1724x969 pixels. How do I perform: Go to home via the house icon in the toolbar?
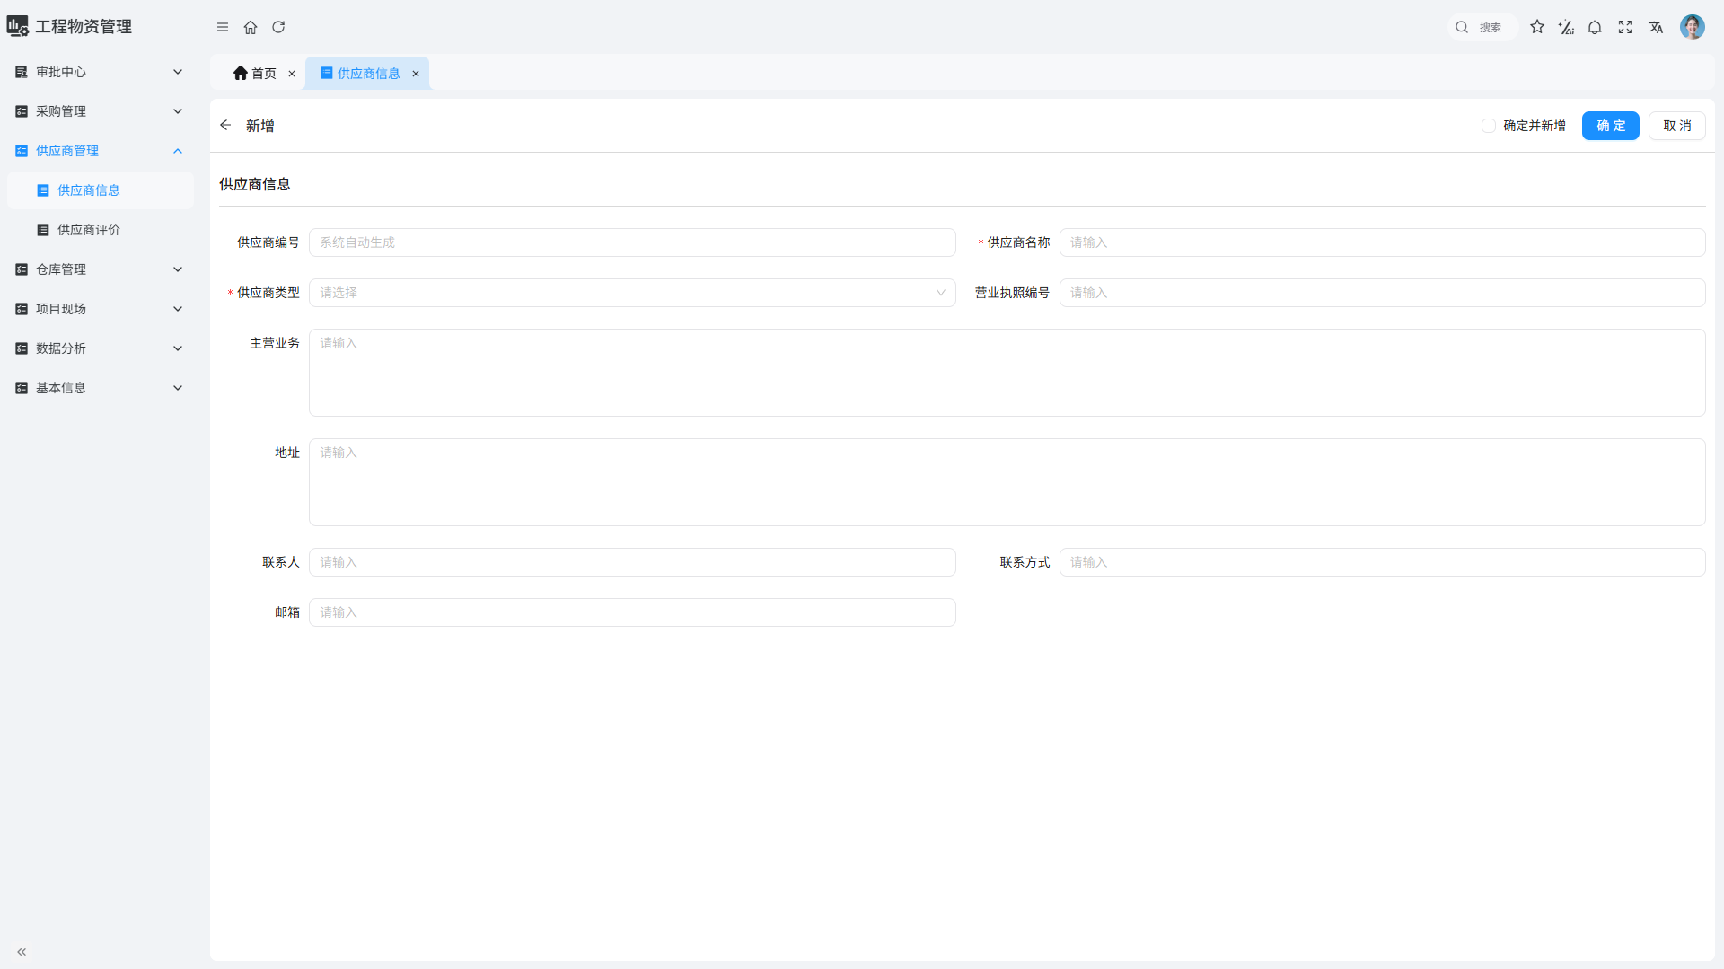251,27
